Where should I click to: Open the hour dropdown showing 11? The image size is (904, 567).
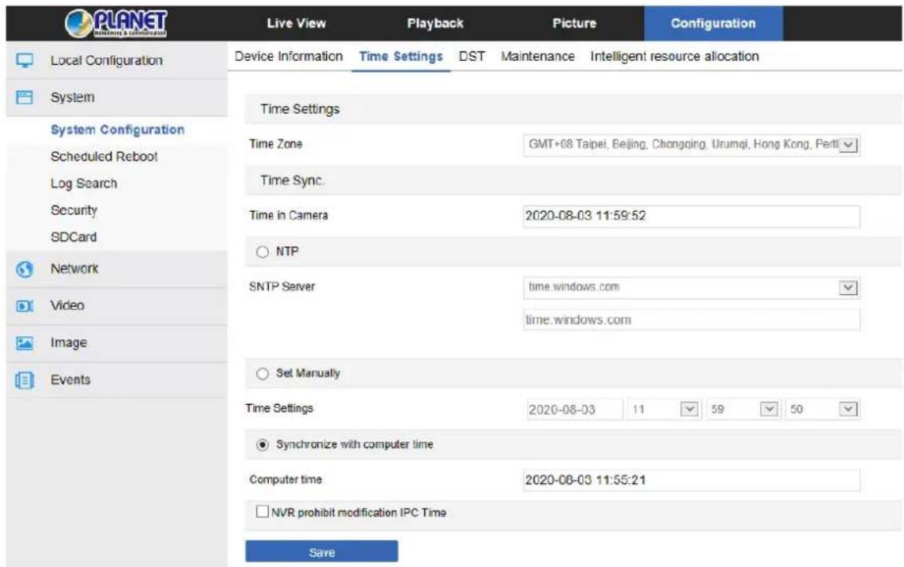coord(663,410)
